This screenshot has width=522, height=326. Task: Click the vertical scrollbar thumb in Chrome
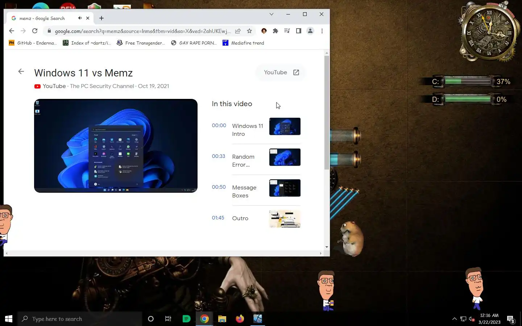click(x=327, y=112)
